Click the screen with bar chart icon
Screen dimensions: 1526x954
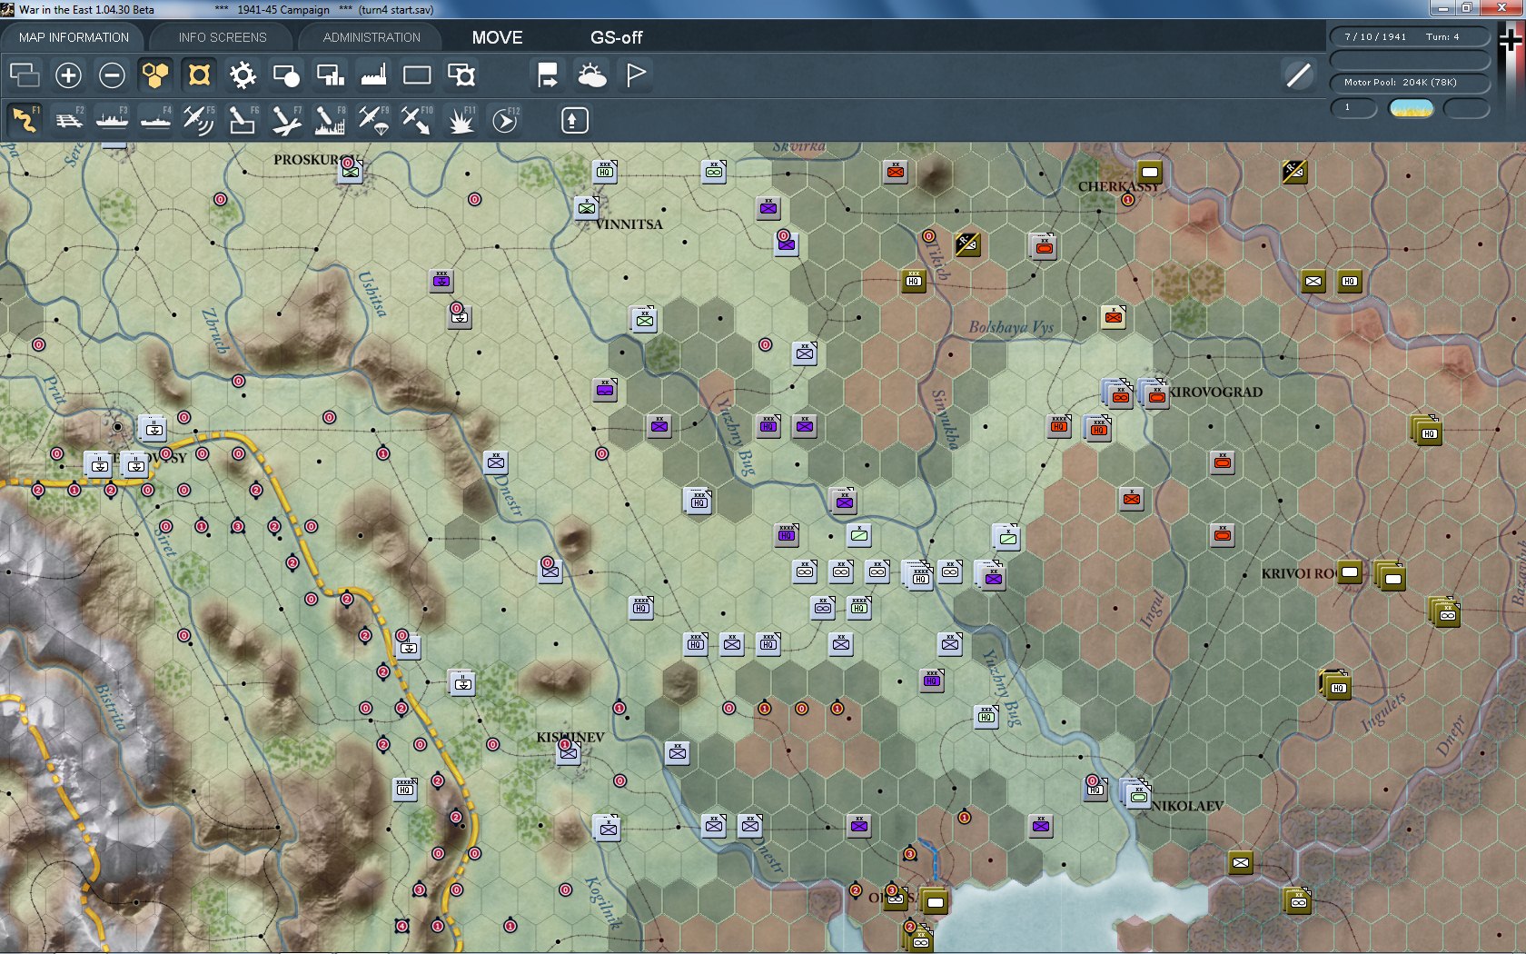tap(330, 75)
